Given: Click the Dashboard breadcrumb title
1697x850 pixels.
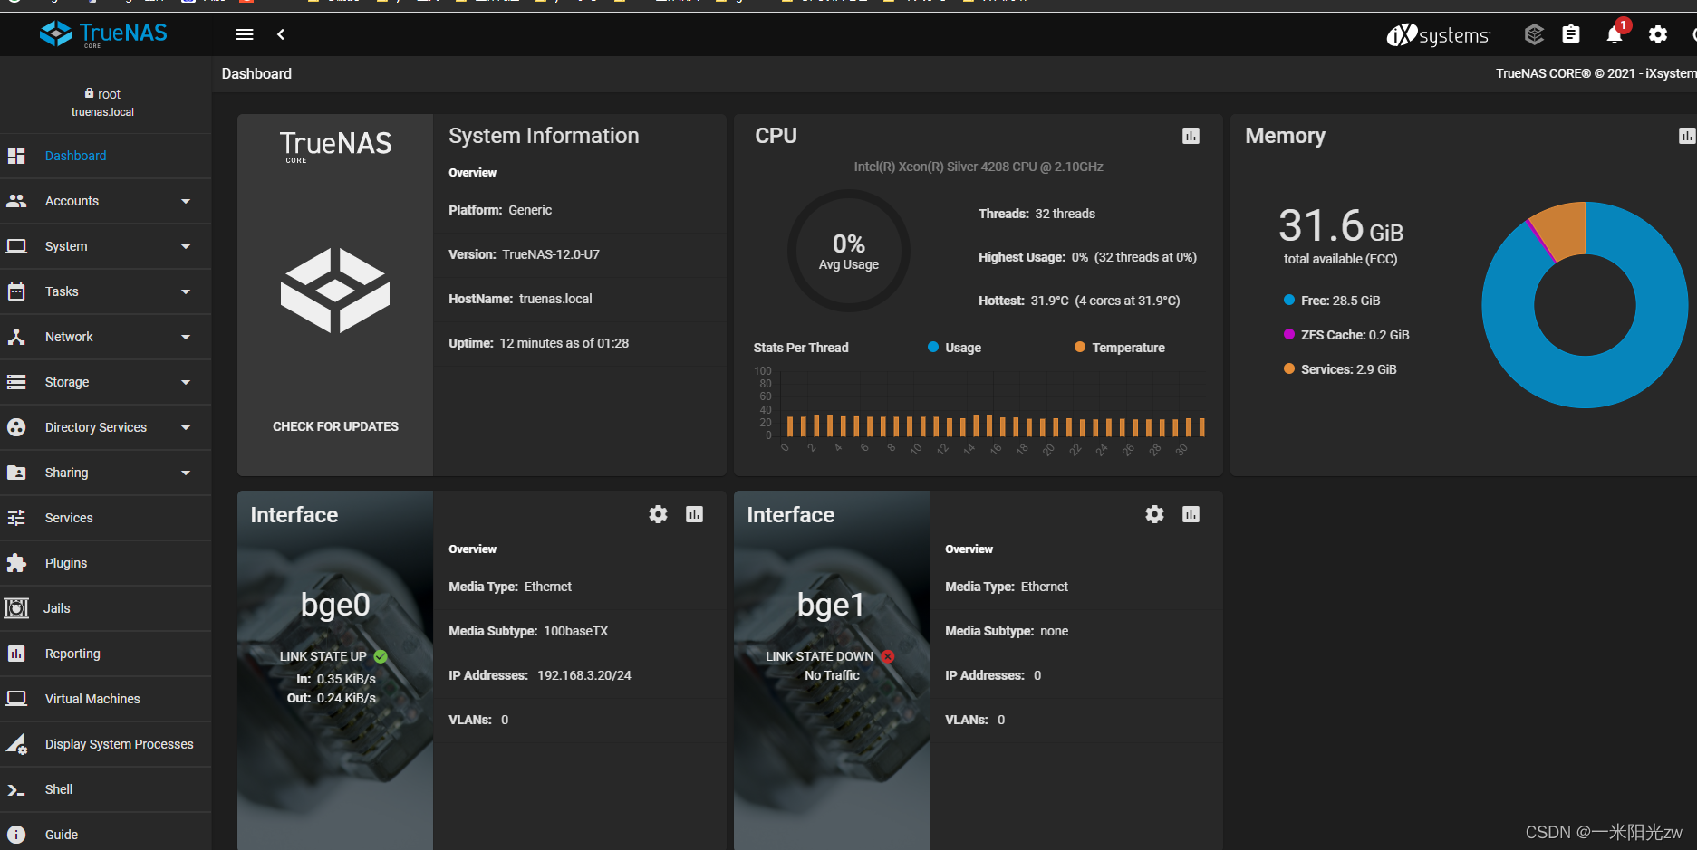Looking at the screenshot, I should (256, 74).
